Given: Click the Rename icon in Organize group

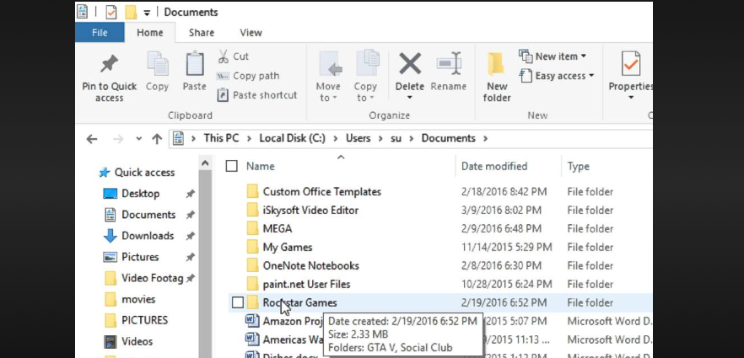Looking at the screenshot, I should (449, 64).
